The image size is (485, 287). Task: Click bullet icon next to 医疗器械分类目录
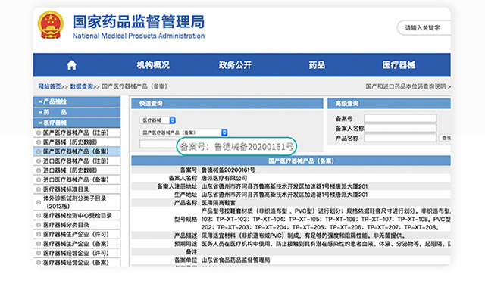[x=39, y=225]
